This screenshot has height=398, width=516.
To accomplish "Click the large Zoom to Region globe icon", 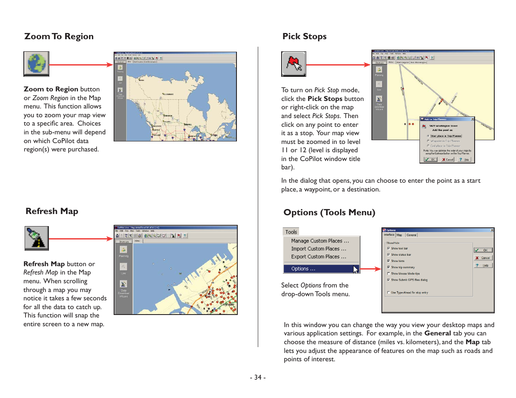I will (x=36, y=63).
